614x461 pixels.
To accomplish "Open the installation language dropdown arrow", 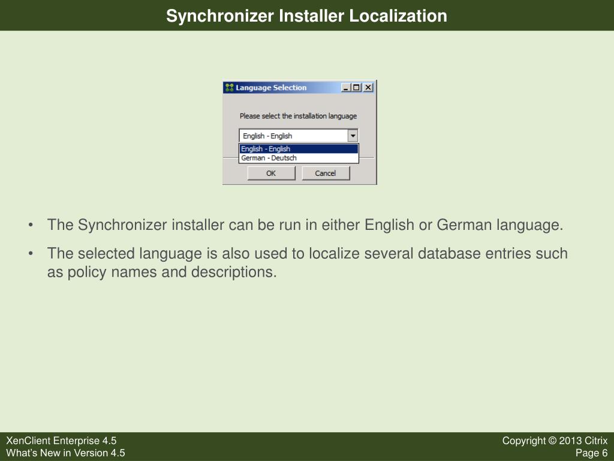I will coord(353,136).
